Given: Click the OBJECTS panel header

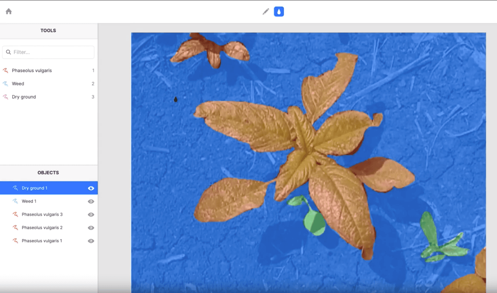Looking at the screenshot, I should click(48, 172).
